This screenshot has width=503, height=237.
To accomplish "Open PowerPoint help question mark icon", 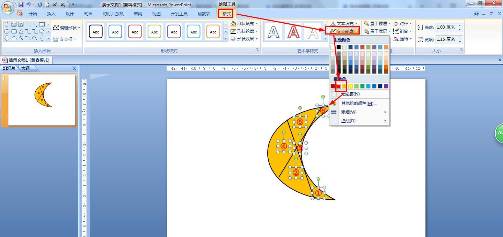I will 476,14.
